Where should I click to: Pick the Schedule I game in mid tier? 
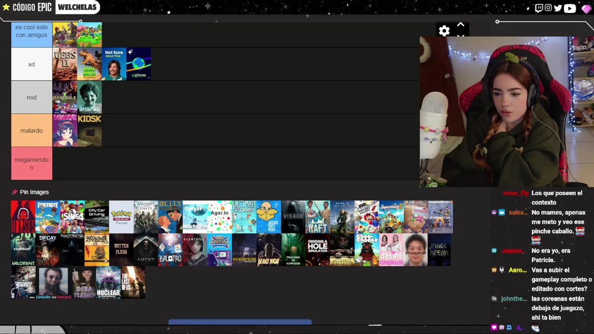(65, 97)
